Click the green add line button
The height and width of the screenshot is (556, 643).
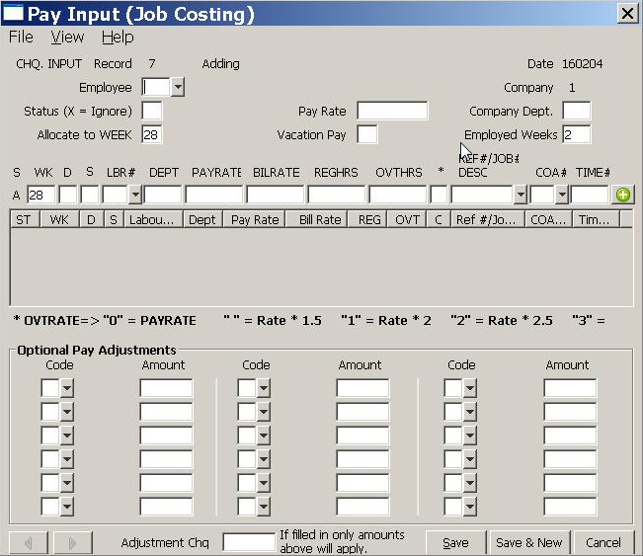623,195
